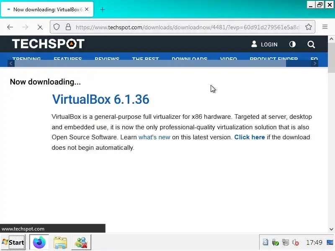Click the Now downloading... heading

coord(45,82)
